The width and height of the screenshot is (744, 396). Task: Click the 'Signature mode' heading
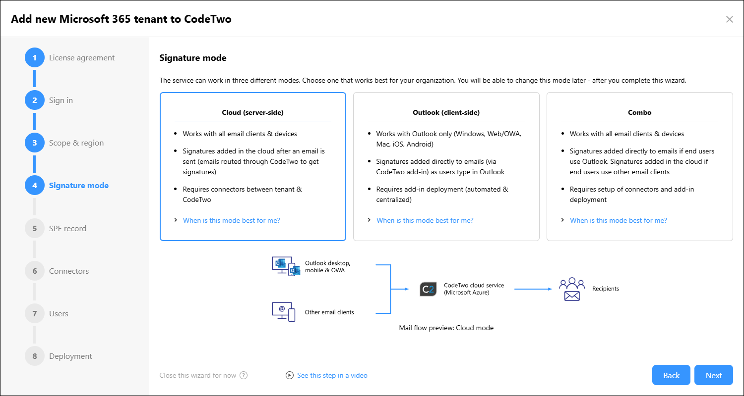tap(193, 58)
